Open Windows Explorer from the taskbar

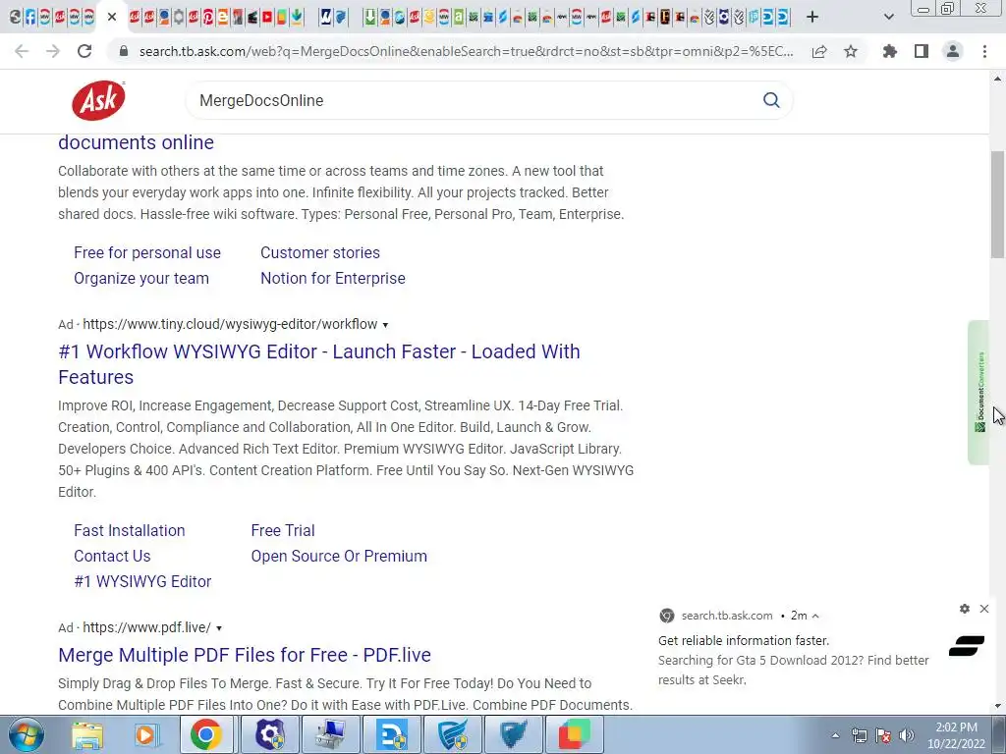(86, 735)
